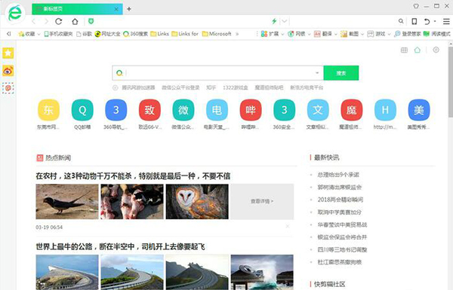The image size is (453, 290).
Task: Click the green 搜索 search button
Action: (x=341, y=73)
